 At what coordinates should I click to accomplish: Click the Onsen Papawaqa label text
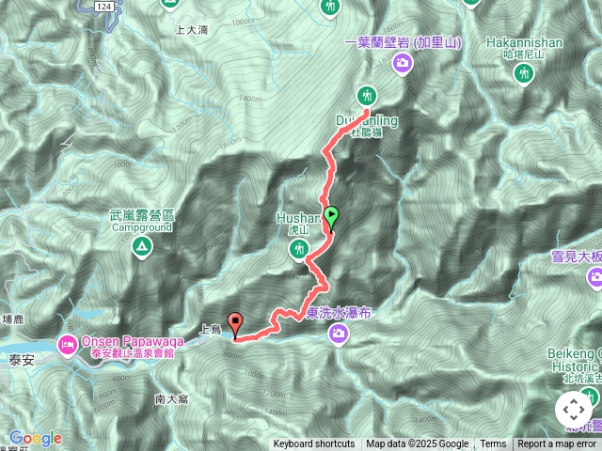click(x=133, y=341)
